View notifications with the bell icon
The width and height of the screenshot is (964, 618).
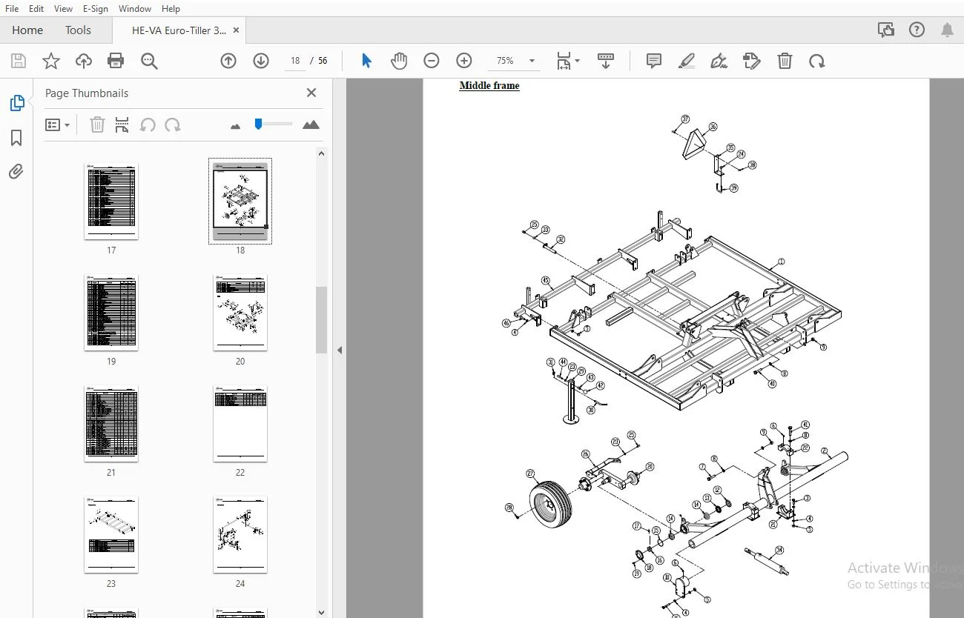point(947,30)
